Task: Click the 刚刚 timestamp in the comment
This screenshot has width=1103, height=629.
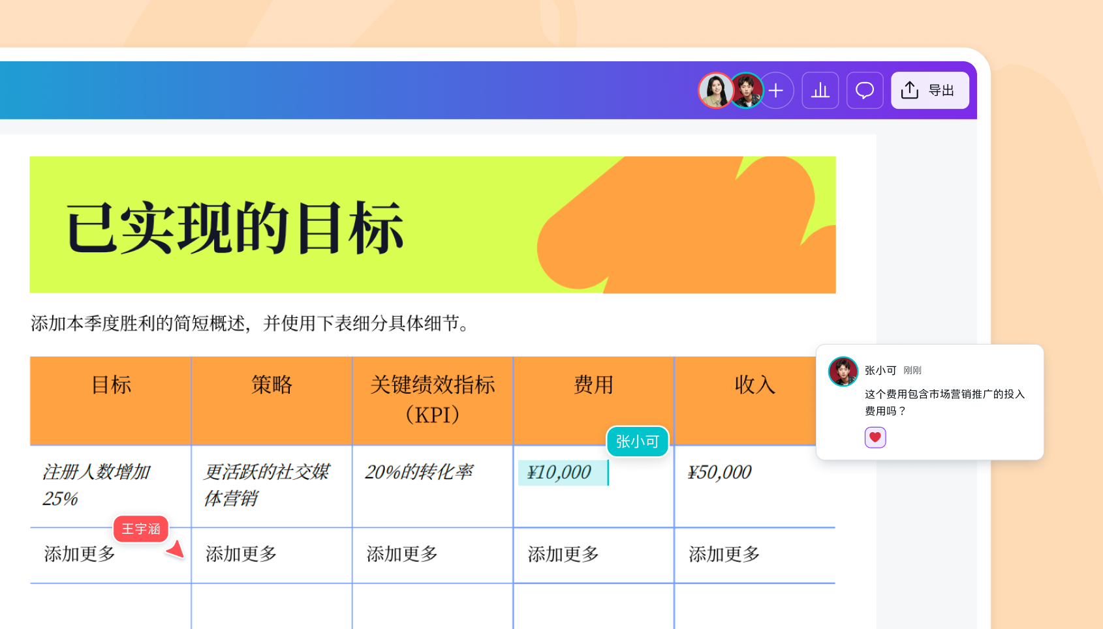Action: click(912, 370)
